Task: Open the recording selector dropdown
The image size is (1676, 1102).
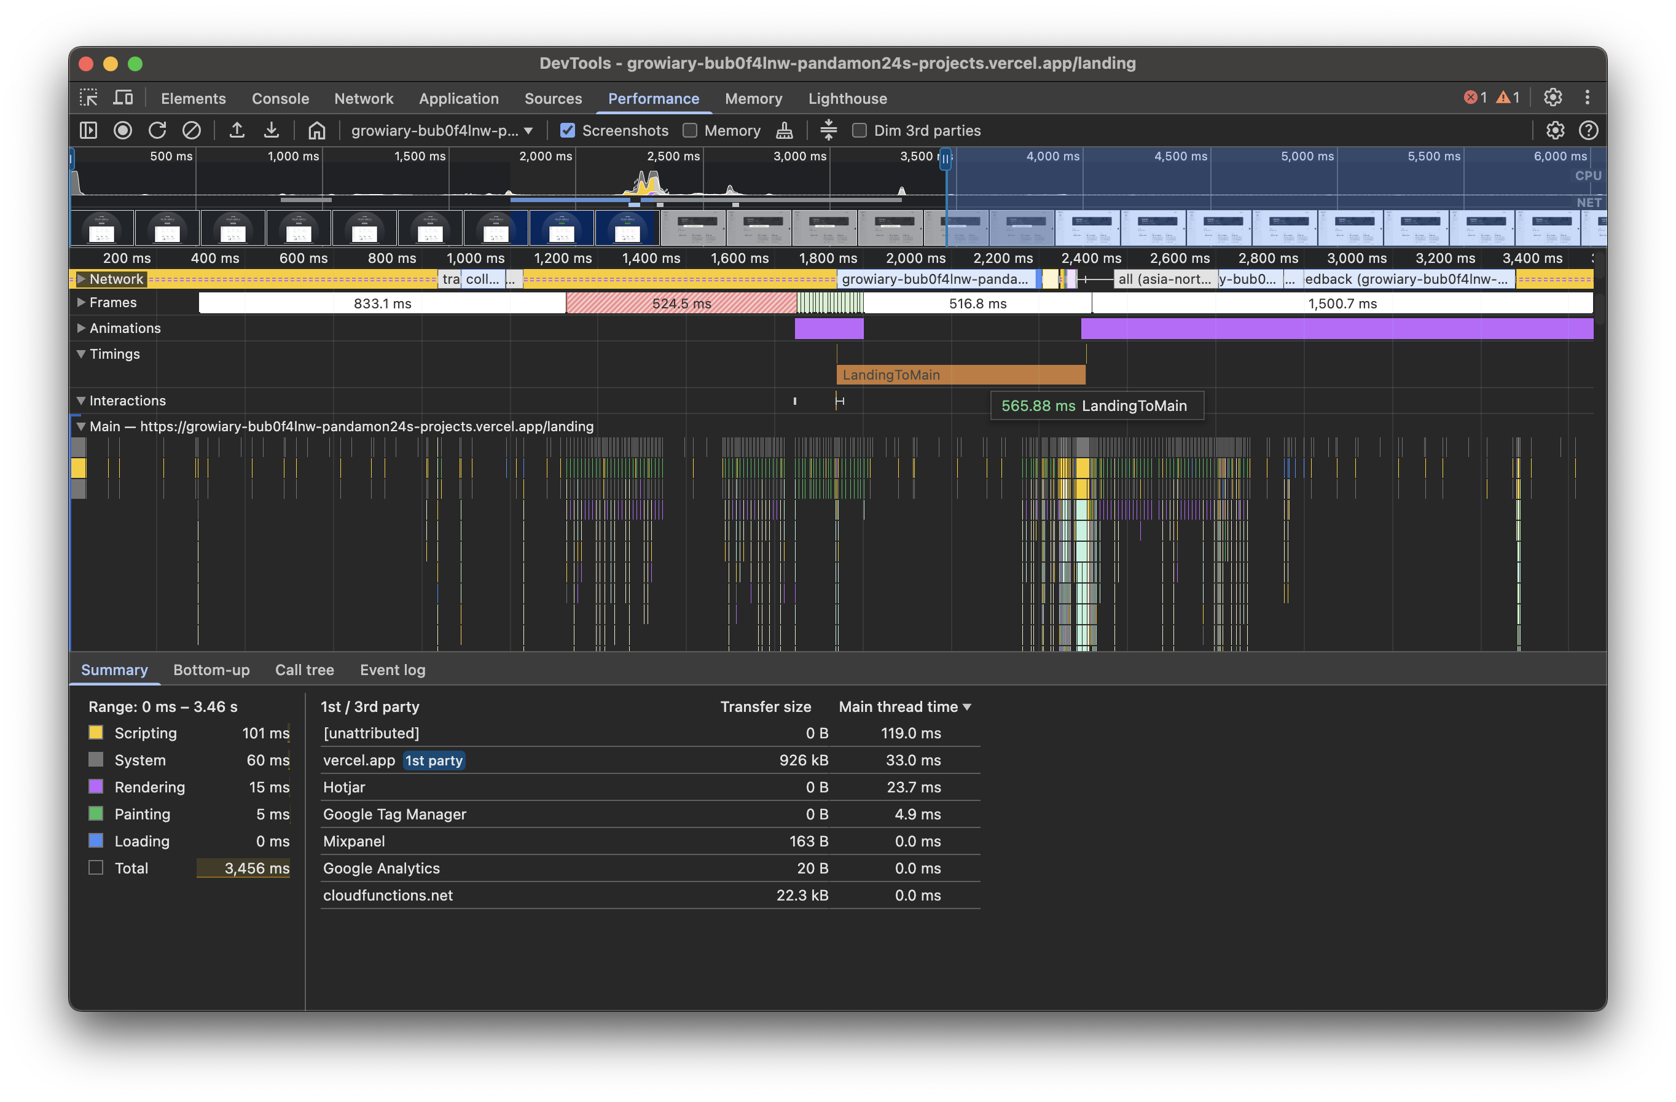Action: [442, 130]
